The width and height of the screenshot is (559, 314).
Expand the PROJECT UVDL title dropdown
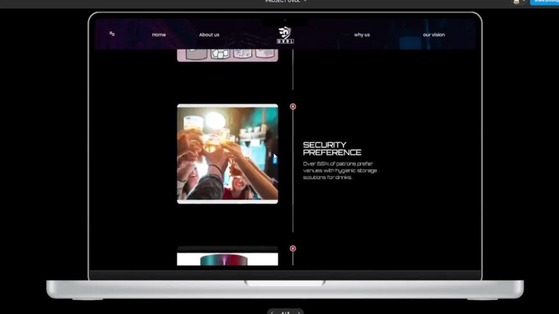(x=286, y=2)
